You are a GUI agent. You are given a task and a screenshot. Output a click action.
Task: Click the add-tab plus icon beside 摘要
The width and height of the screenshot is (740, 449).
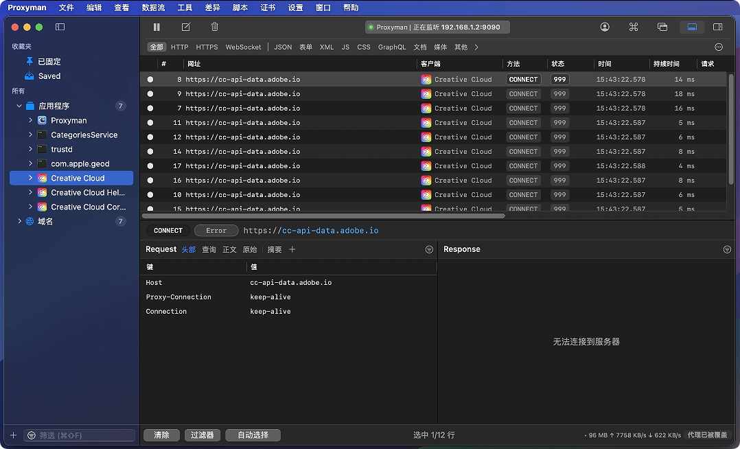click(292, 249)
